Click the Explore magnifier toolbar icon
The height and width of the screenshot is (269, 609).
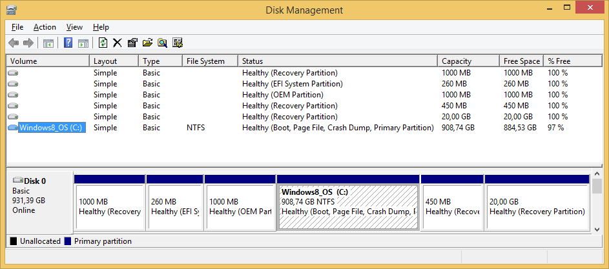click(x=162, y=43)
